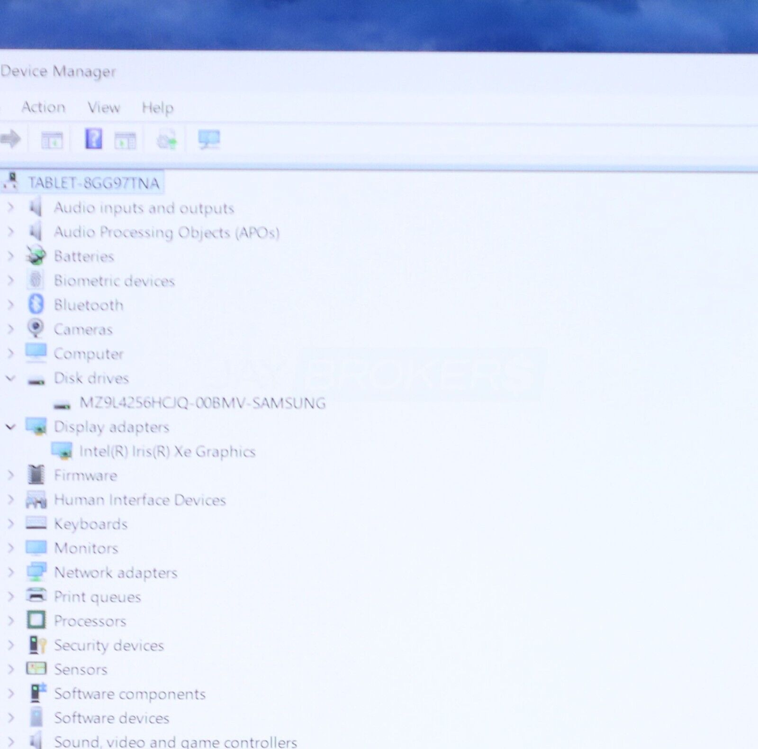This screenshot has height=749, width=758.
Task: Click the fingerprint Biometric devices icon
Action: coord(36,280)
